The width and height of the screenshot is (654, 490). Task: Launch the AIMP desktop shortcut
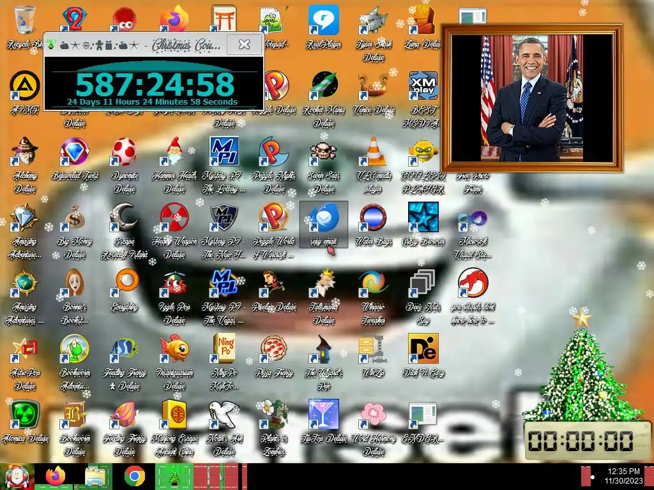pyautogui.click(x=24, y=86)
